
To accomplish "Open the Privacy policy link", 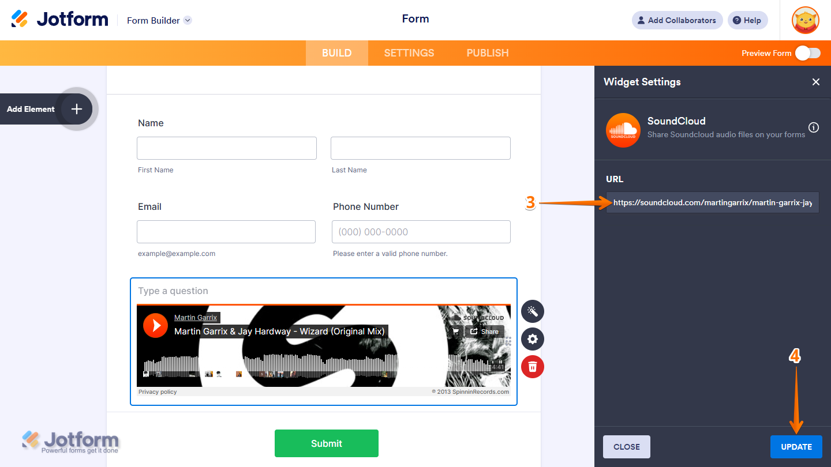I will 157,391.
